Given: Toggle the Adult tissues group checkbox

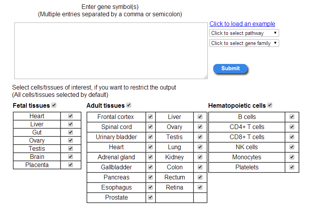Looking at the screenshot, I should [x=129, y=105].
